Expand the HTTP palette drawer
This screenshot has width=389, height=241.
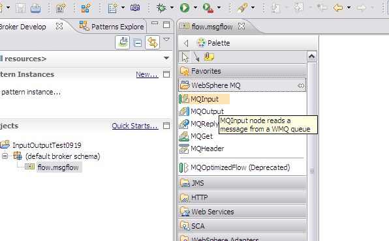click(242, 197)
